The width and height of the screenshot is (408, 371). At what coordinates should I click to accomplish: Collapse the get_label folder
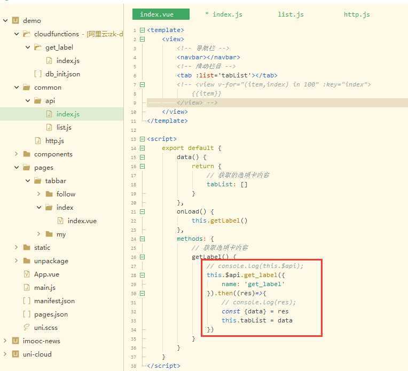coord(28,48)
